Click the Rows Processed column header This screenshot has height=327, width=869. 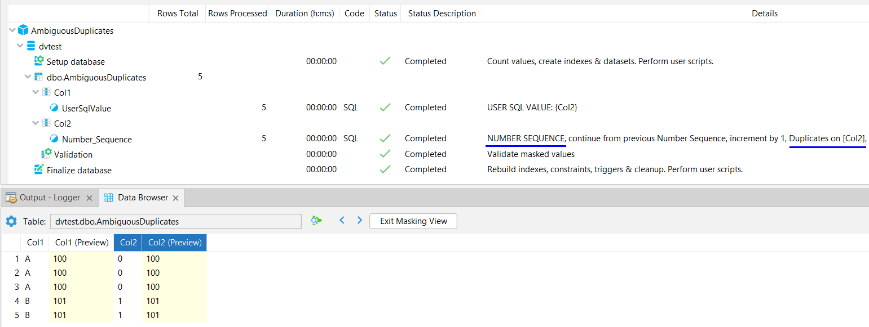[237, 14]
